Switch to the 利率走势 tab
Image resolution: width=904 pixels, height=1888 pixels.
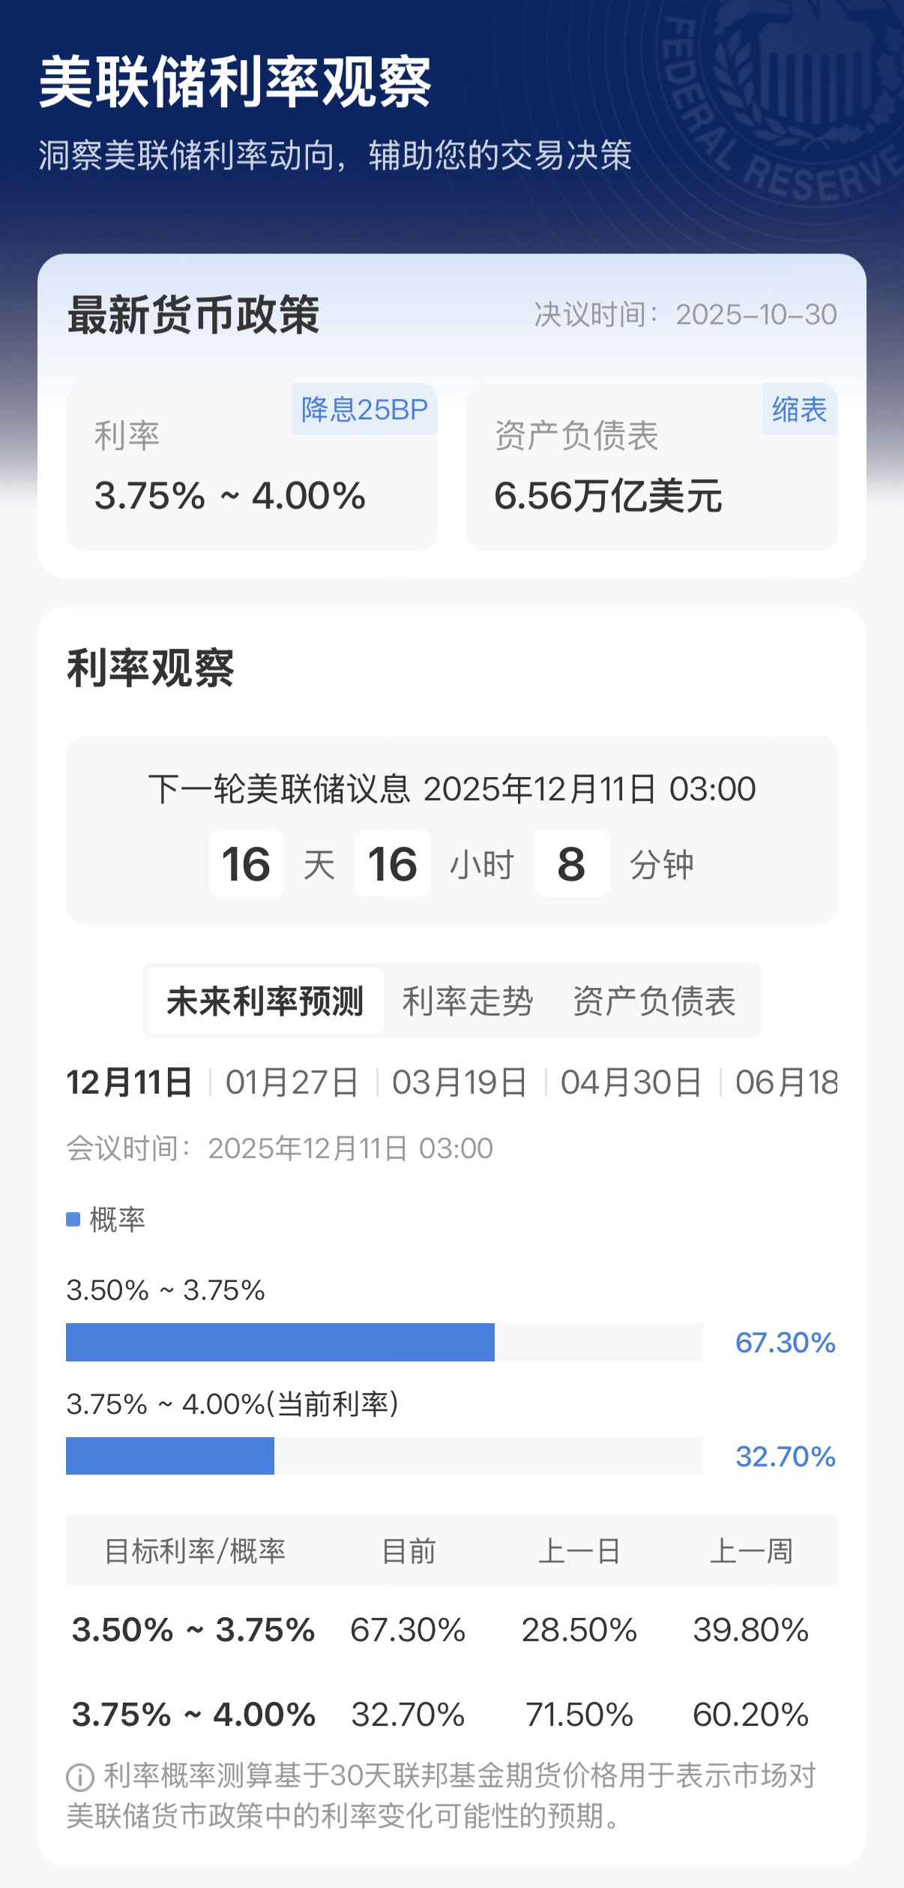click(x=467, y=1001)
